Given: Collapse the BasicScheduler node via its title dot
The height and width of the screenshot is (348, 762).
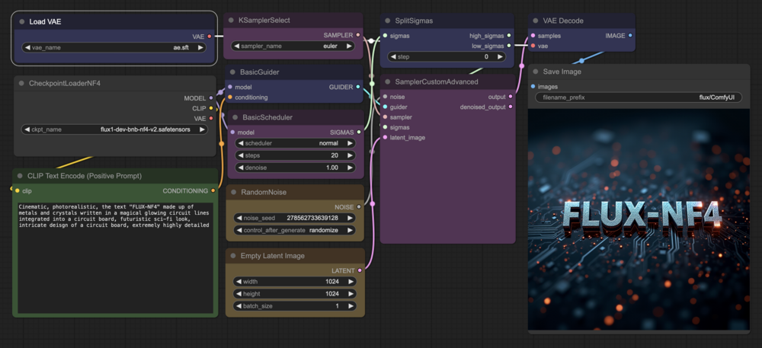Looking at the screenshot, I should 235,117.
